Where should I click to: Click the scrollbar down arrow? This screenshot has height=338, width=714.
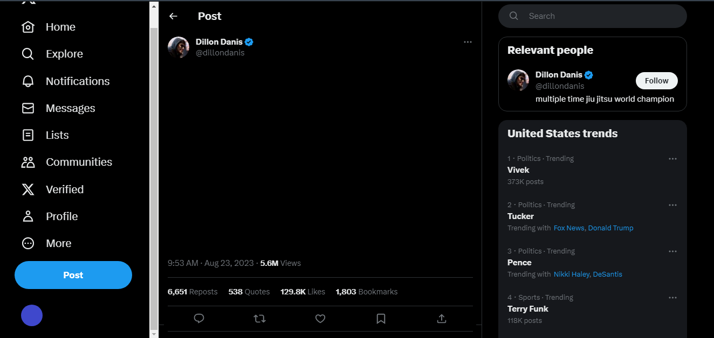154,334
